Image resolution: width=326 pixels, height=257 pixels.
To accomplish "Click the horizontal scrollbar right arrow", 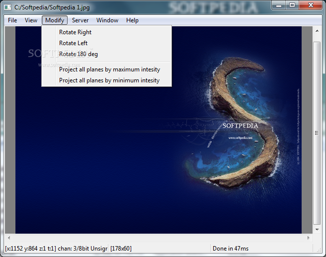I will click(308, 238).
